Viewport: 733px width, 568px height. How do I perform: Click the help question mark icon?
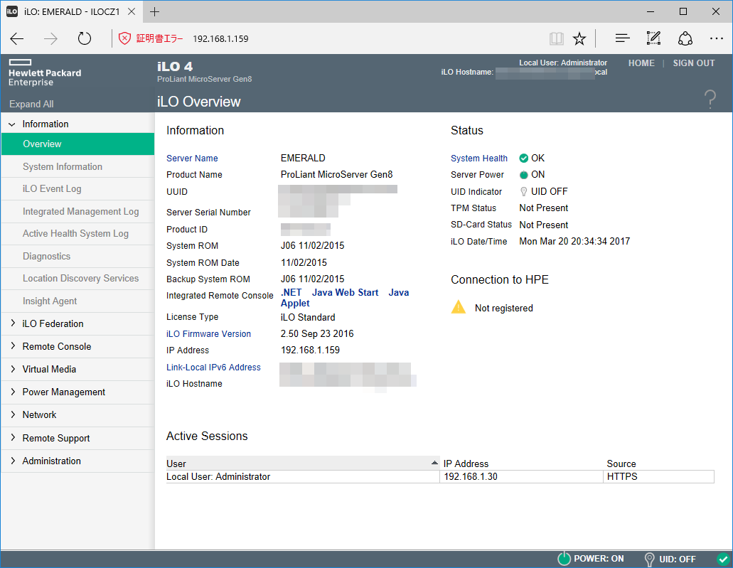coord(710,100)
